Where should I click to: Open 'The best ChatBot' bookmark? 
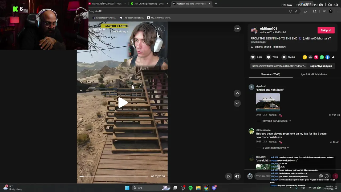132,18
